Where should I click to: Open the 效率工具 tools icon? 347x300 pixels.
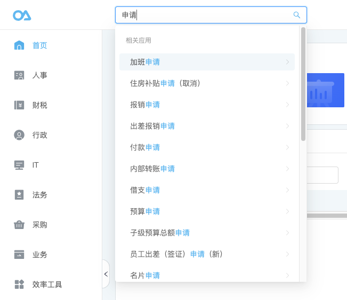[x=19, y=285]
